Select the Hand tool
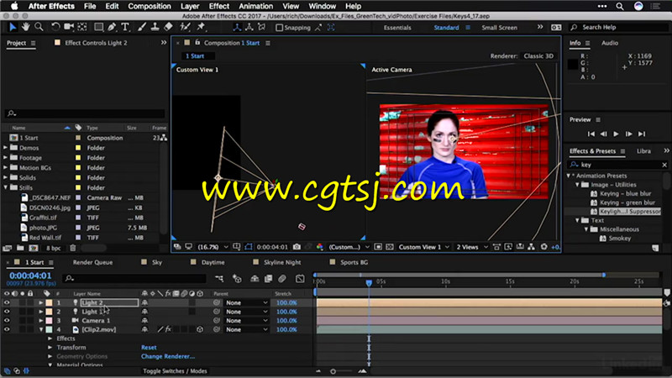Screen dimensions: 672x378 coord(26,27)
